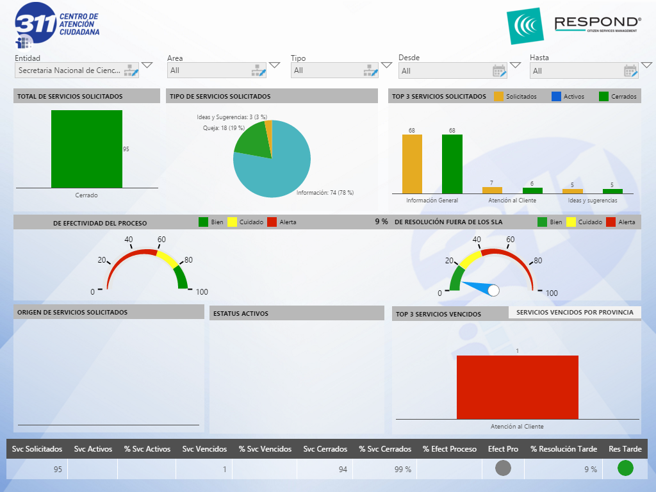Click the Respond Citizen Services logo
The width and height of the screenshot is (656, 492).
[575, 26]
